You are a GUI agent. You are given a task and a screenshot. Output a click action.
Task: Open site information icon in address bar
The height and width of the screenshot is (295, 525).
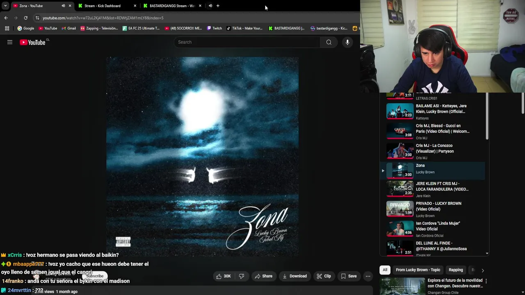coord(37,18)
